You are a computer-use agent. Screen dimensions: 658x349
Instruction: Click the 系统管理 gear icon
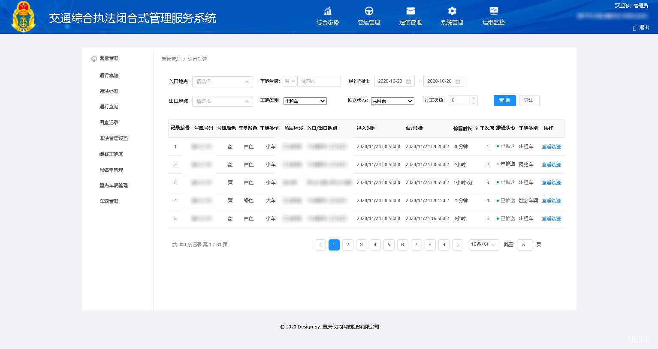451,11
